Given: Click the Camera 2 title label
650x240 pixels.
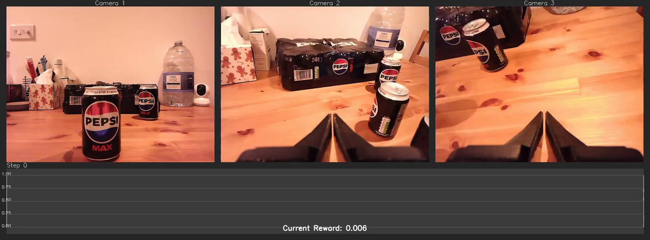Looking at the screenshot, I should coord(325,3).
